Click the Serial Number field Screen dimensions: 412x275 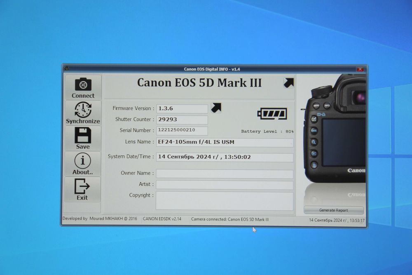click(182, 130)
